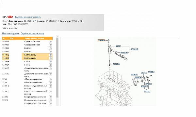This screenshot has height=117, width=196.
Task: Click info icon on first highlighted Болт-фланец row
Action: pyautogui.click(x=51, y=55)
